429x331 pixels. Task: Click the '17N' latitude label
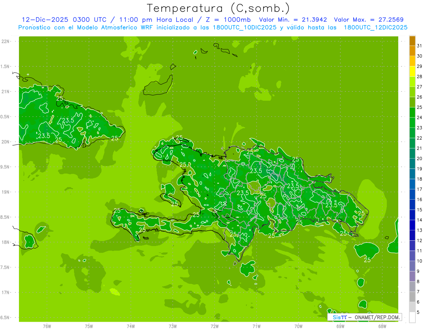pyautogui.click(x=6, y=292)
